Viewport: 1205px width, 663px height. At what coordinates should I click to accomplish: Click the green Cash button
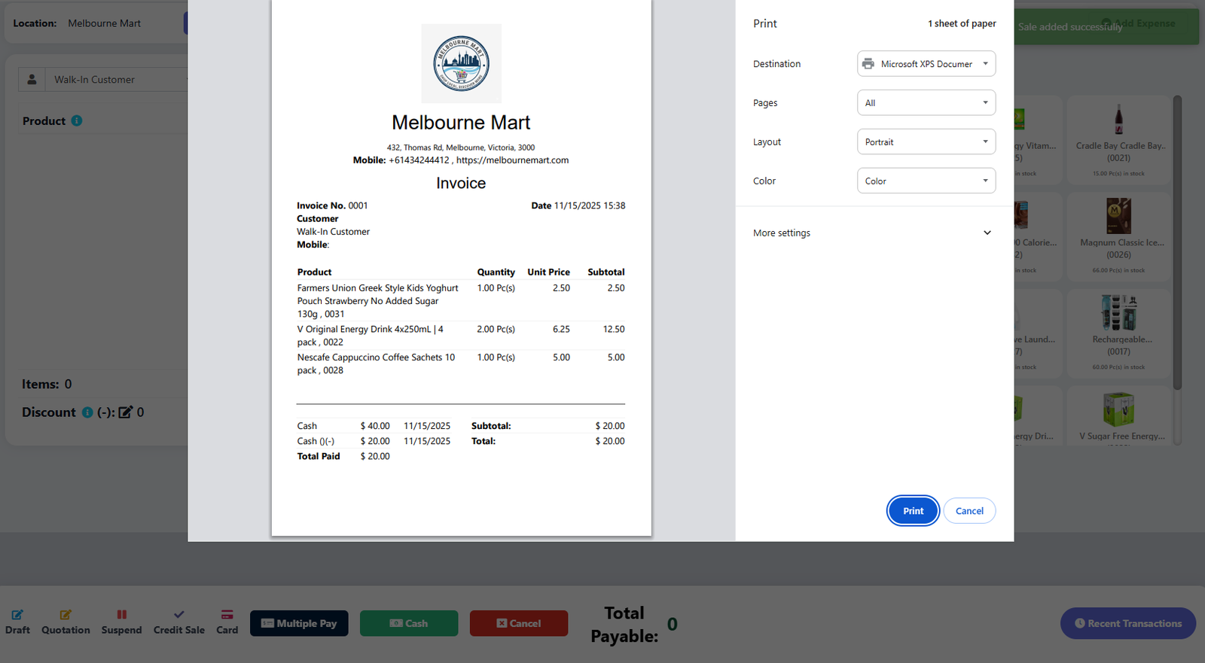coord(409,623)
